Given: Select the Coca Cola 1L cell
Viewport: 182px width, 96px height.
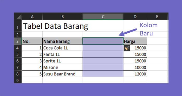Looking at the screenshot, I should click(x=63, y=48).
